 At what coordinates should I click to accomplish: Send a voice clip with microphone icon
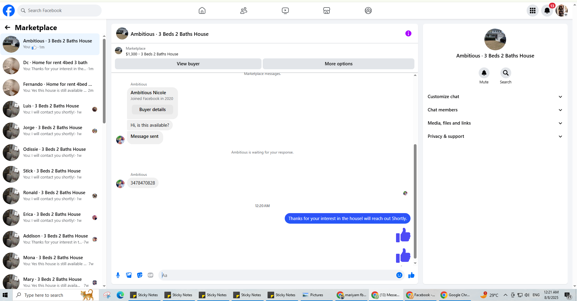click(x=118, y=275)
